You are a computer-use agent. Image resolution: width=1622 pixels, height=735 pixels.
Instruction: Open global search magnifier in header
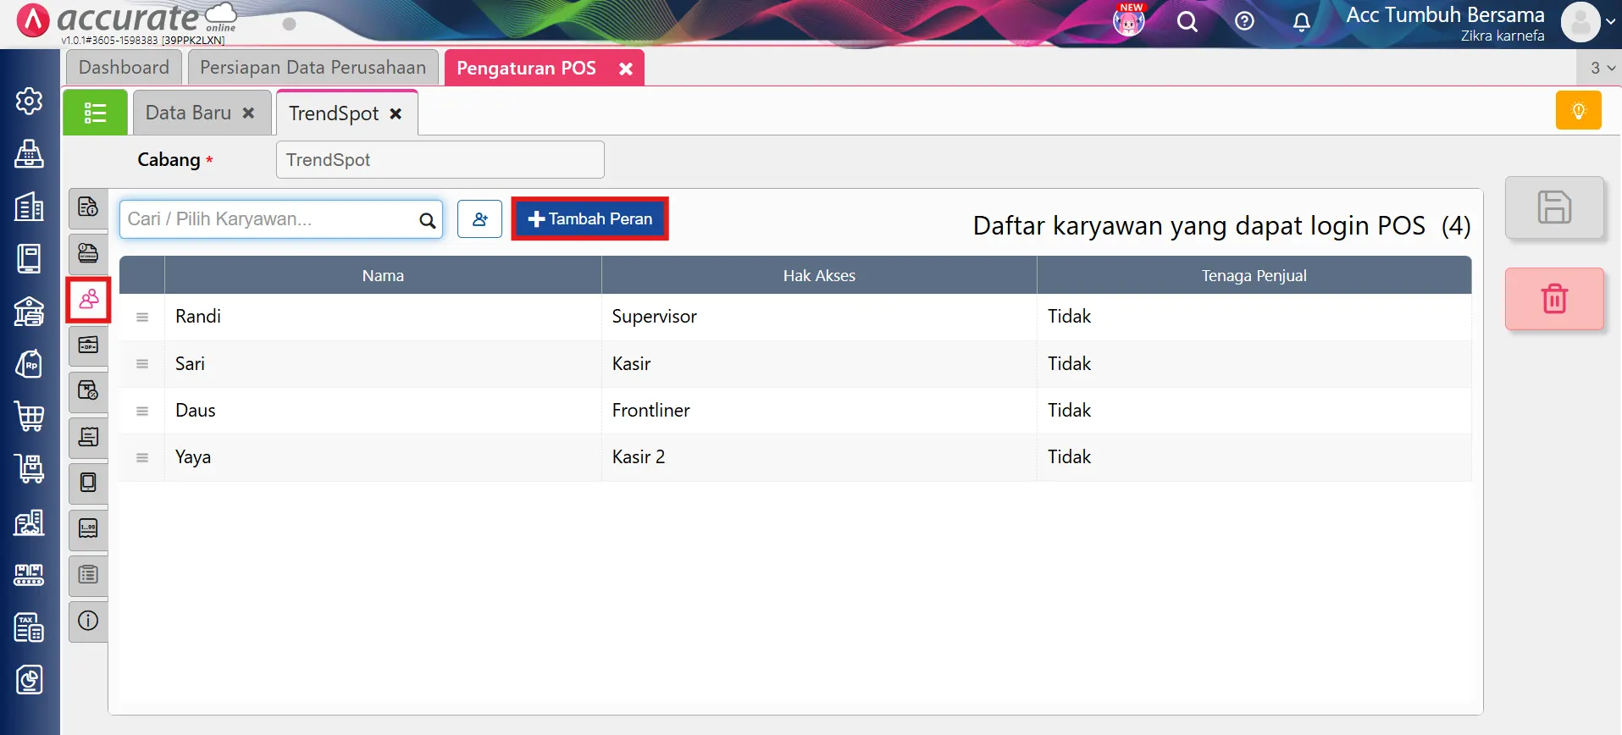tap(1187, 22)
